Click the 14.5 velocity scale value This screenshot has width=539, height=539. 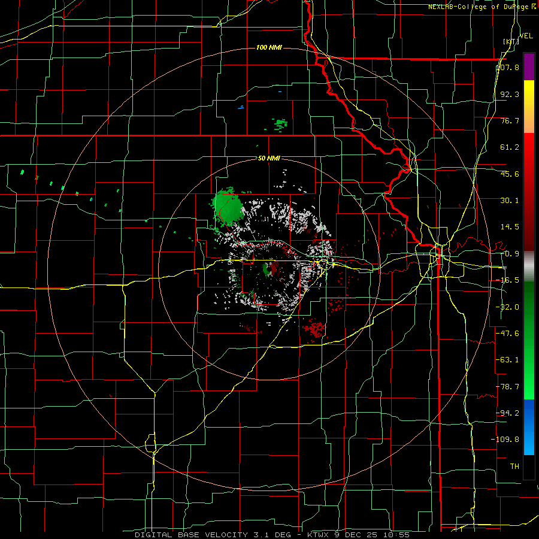pos(510,227)
